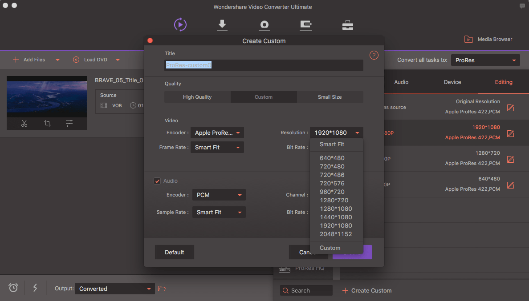Viewport: 529px width, 301px height.
Task: Choose 1440*1080 resolution
Action: tap(336, 217)
